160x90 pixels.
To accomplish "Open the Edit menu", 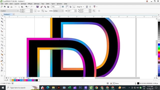I will pyautogui.click(x=6, y=4).
